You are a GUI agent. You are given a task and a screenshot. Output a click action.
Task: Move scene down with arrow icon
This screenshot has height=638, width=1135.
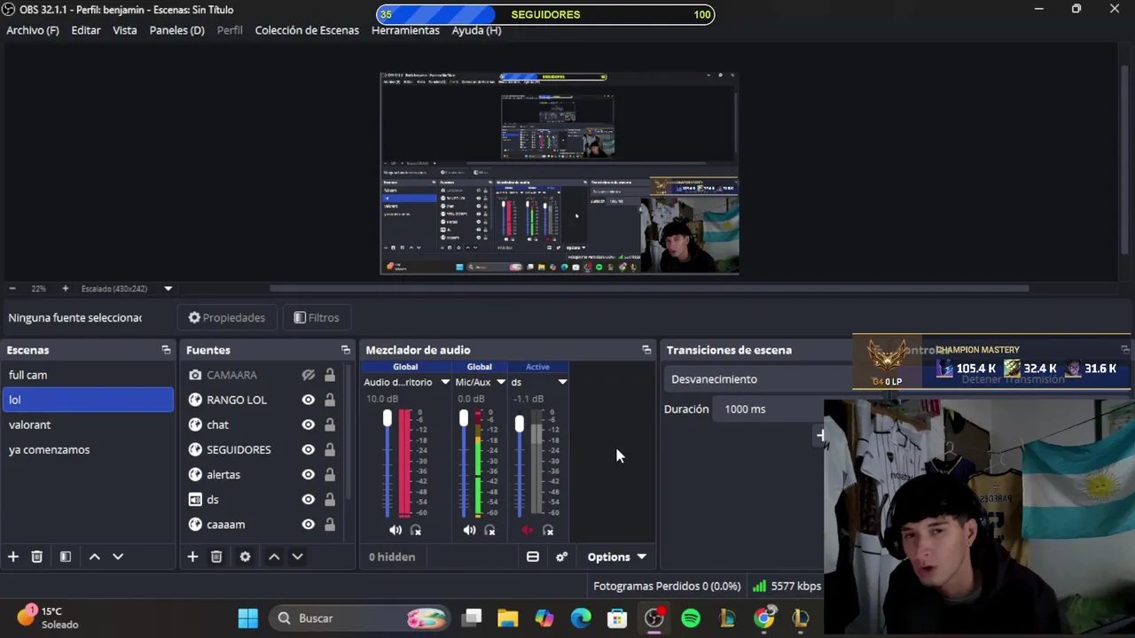click(118, 556)
